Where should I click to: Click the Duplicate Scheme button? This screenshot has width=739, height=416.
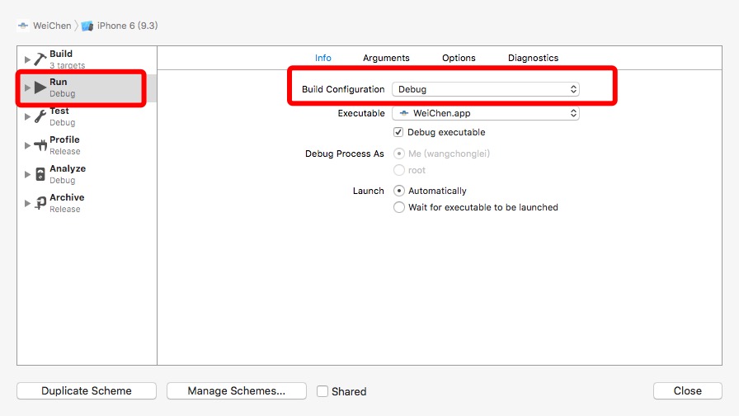coord(87,391)
